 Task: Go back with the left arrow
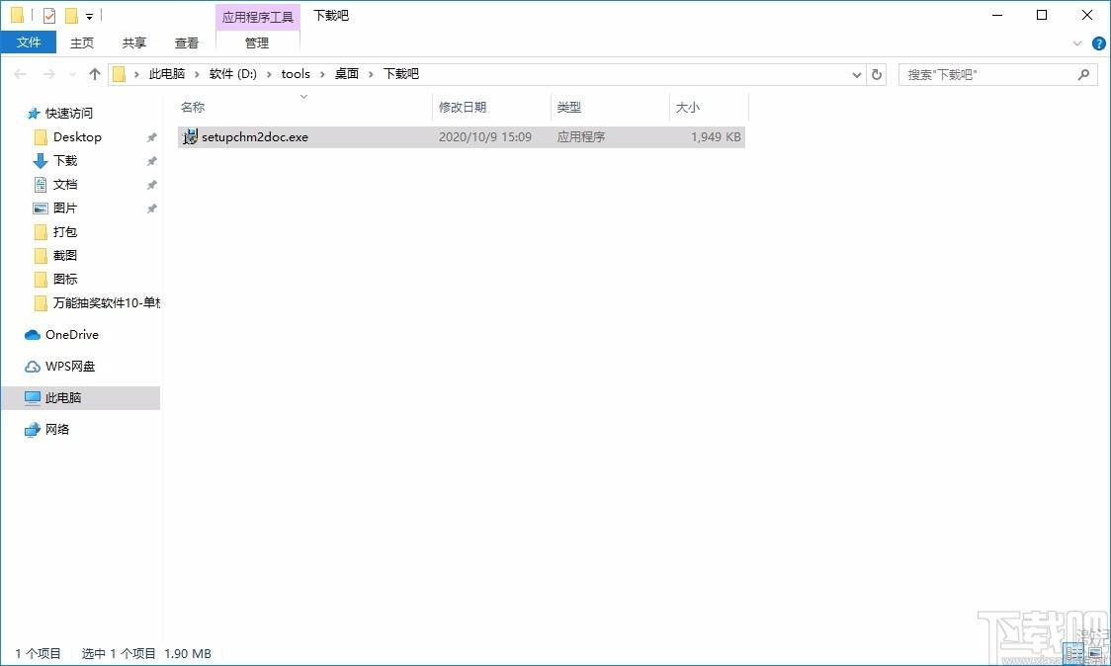[x=20, y=74]
